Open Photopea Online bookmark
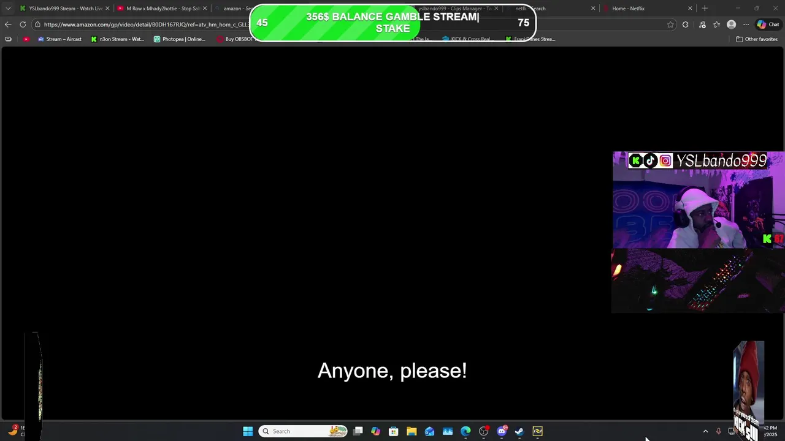Image resolution: width=785 pixels, height=441 pixels. (180, 39)
